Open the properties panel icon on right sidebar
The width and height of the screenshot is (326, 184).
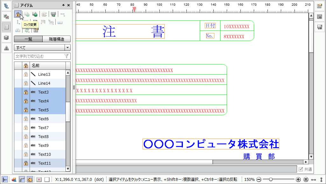(x=320, y=6)
